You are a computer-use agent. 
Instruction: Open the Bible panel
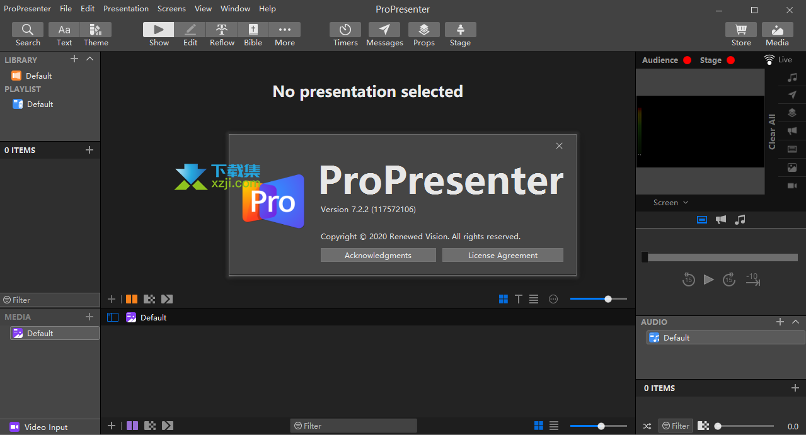pyautogui.click(x=253, y=35)
